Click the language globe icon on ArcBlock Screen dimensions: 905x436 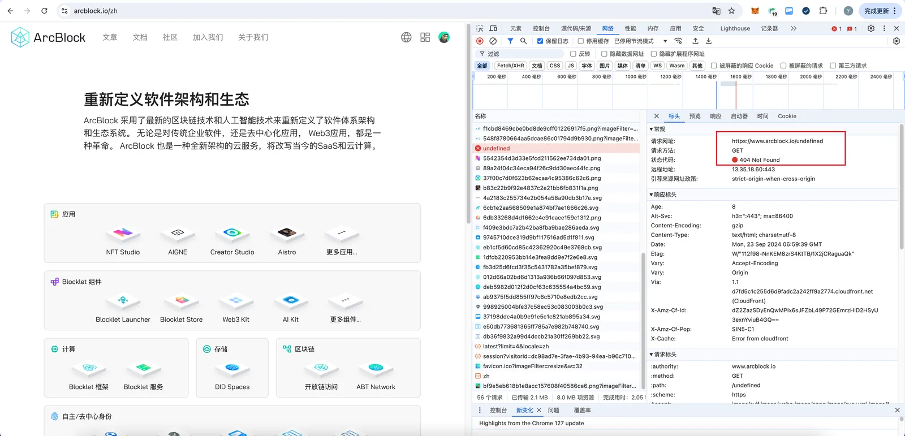pyautogui.click(x=406, y=37)
